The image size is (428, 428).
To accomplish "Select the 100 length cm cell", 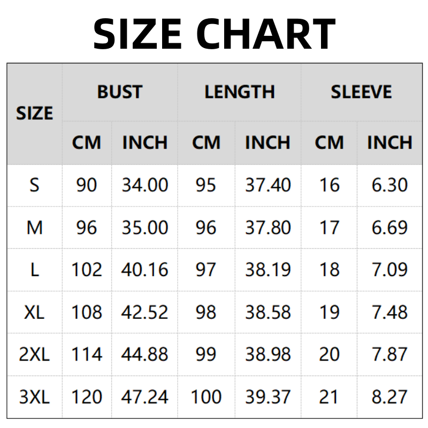I will click(x=206, y=397).
